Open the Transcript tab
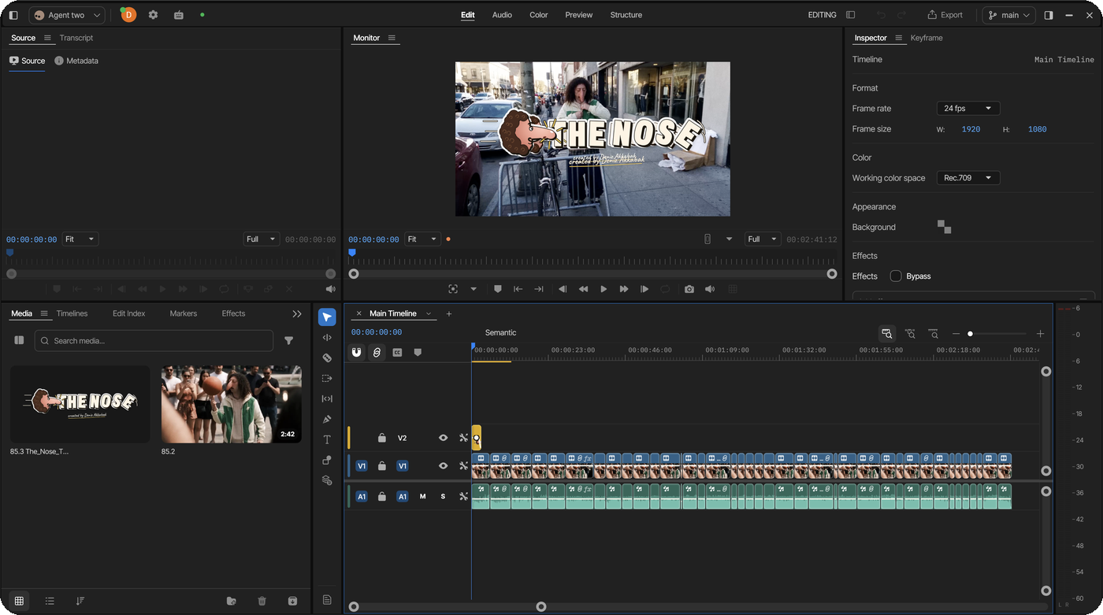 (76, 38)
